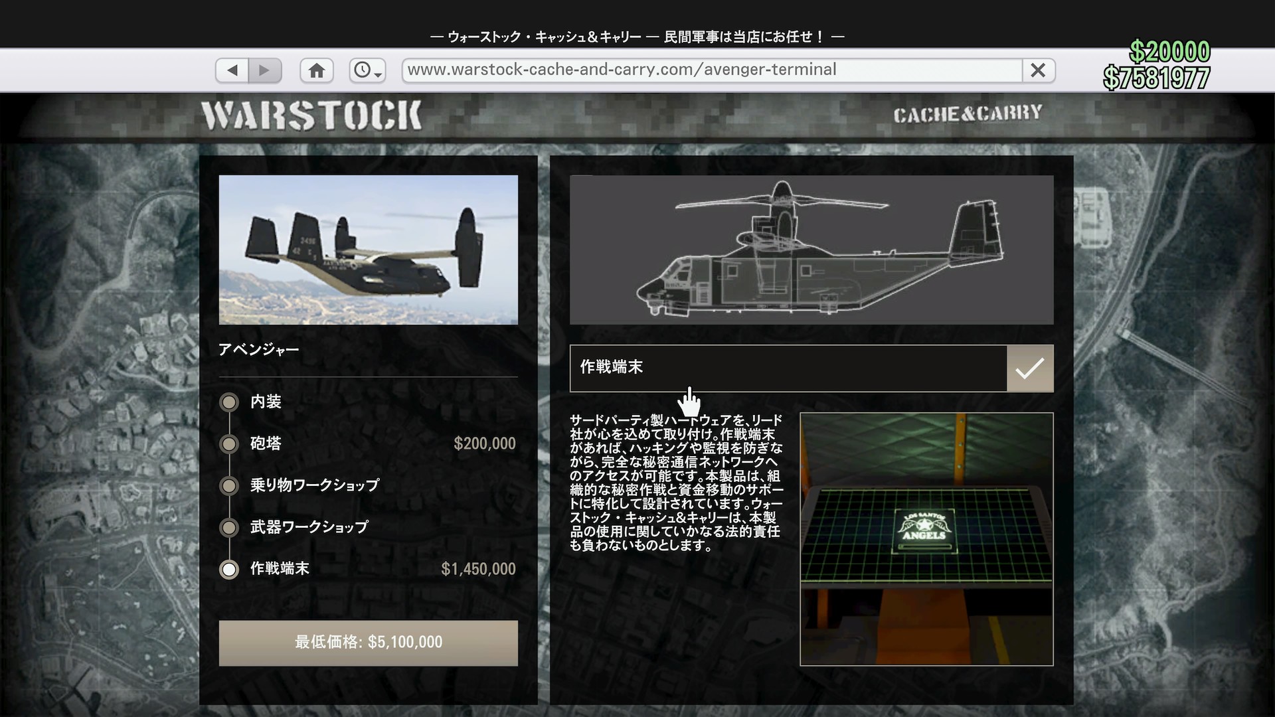Click the Avenger aircraft photo thumbnail
This screenshot has width=1275, height=717.
pyautogui.click(x=368, y=250)
